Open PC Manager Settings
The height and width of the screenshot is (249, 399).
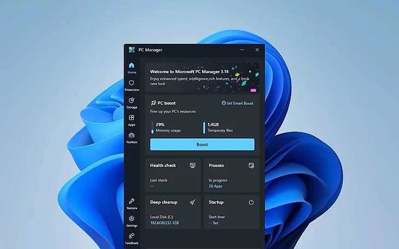pyautogui.click(x=131, y=221)
